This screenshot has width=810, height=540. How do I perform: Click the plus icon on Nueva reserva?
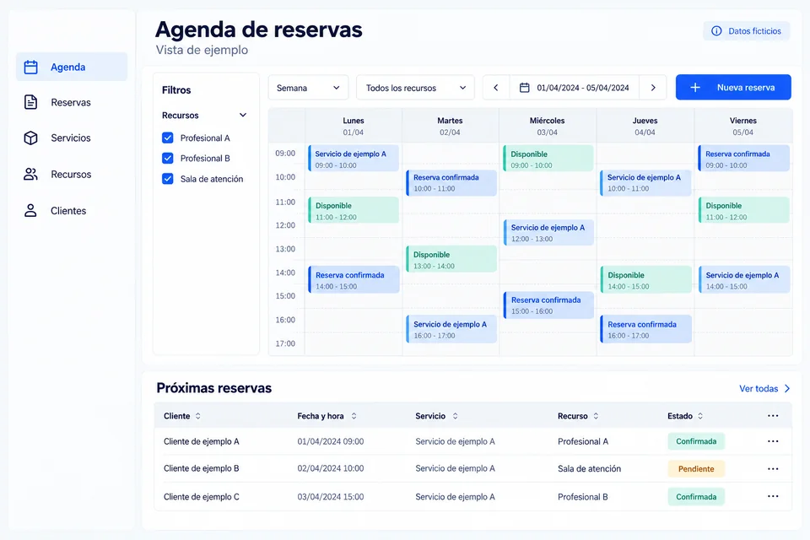695,88
